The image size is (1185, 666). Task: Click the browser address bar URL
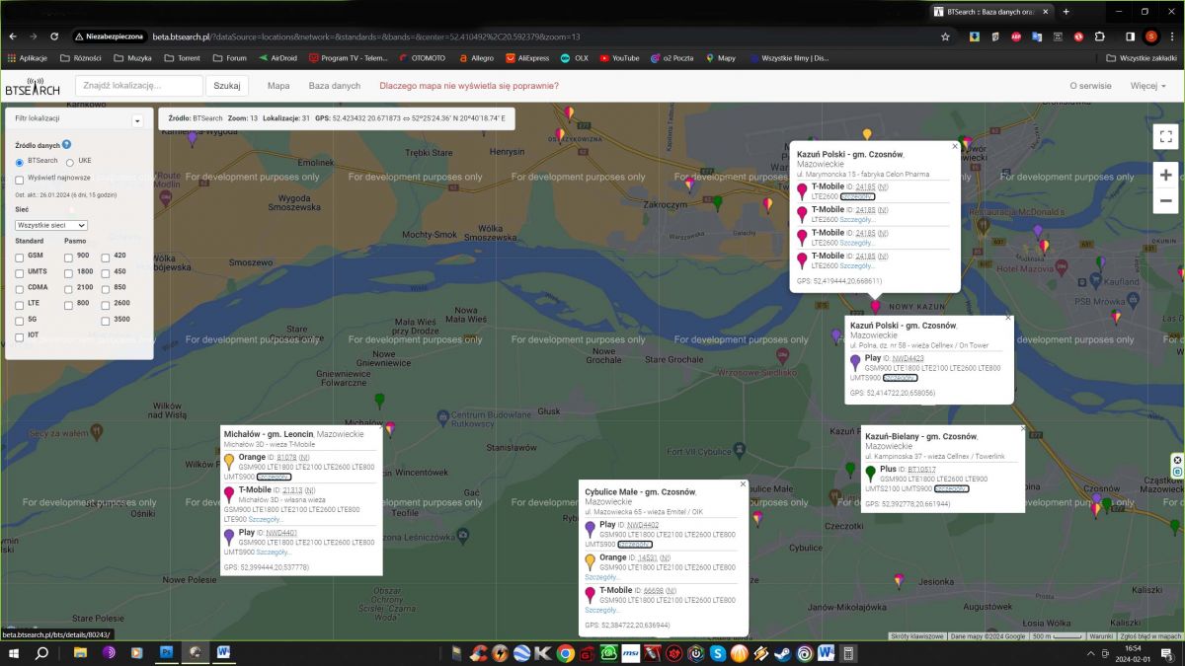pyautogui.click(x=365, y=37)
